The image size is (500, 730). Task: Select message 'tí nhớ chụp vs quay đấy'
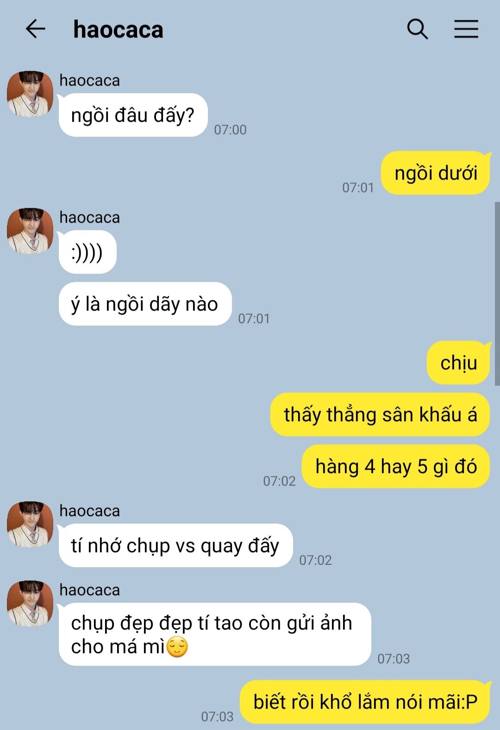click(x=175, y=545)
